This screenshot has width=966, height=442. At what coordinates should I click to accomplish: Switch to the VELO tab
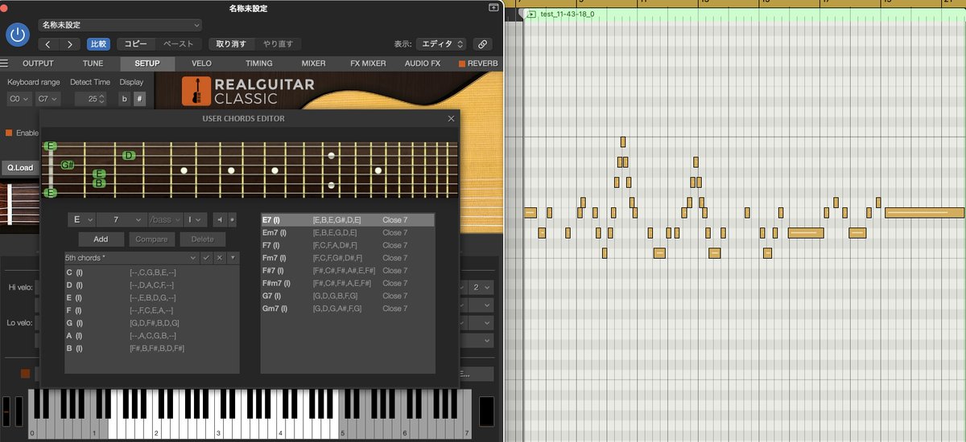202,63
